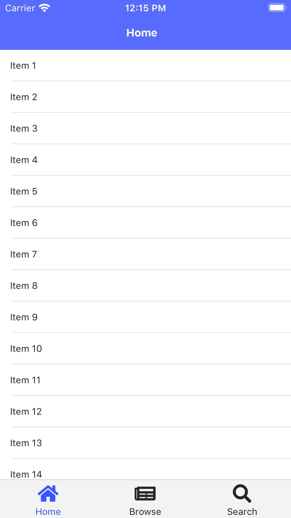Tap the battery indicator
Viewport: 291px width, 518px height.
(x=277, y=7)
